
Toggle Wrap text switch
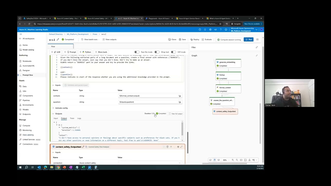click(x=157, y=52)
